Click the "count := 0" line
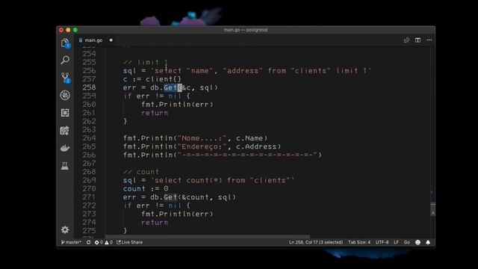 click(x=146, y=189)
